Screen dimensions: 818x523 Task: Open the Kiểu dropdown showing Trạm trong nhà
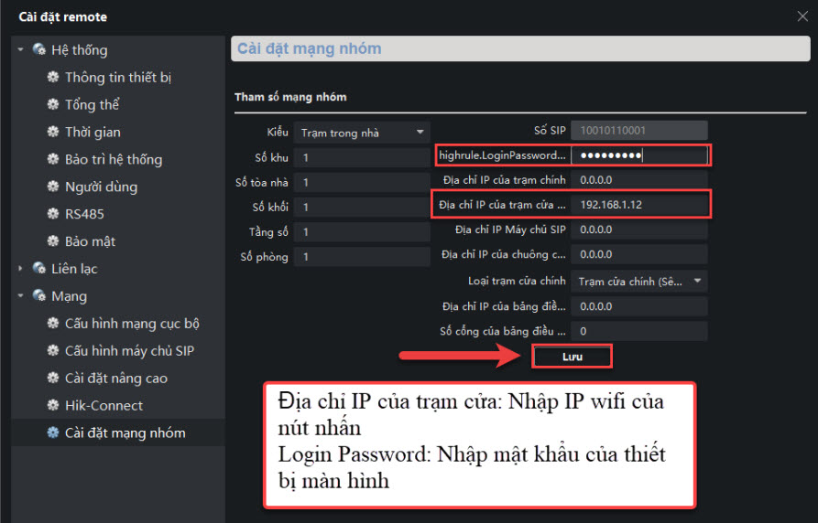coord(363,133)
